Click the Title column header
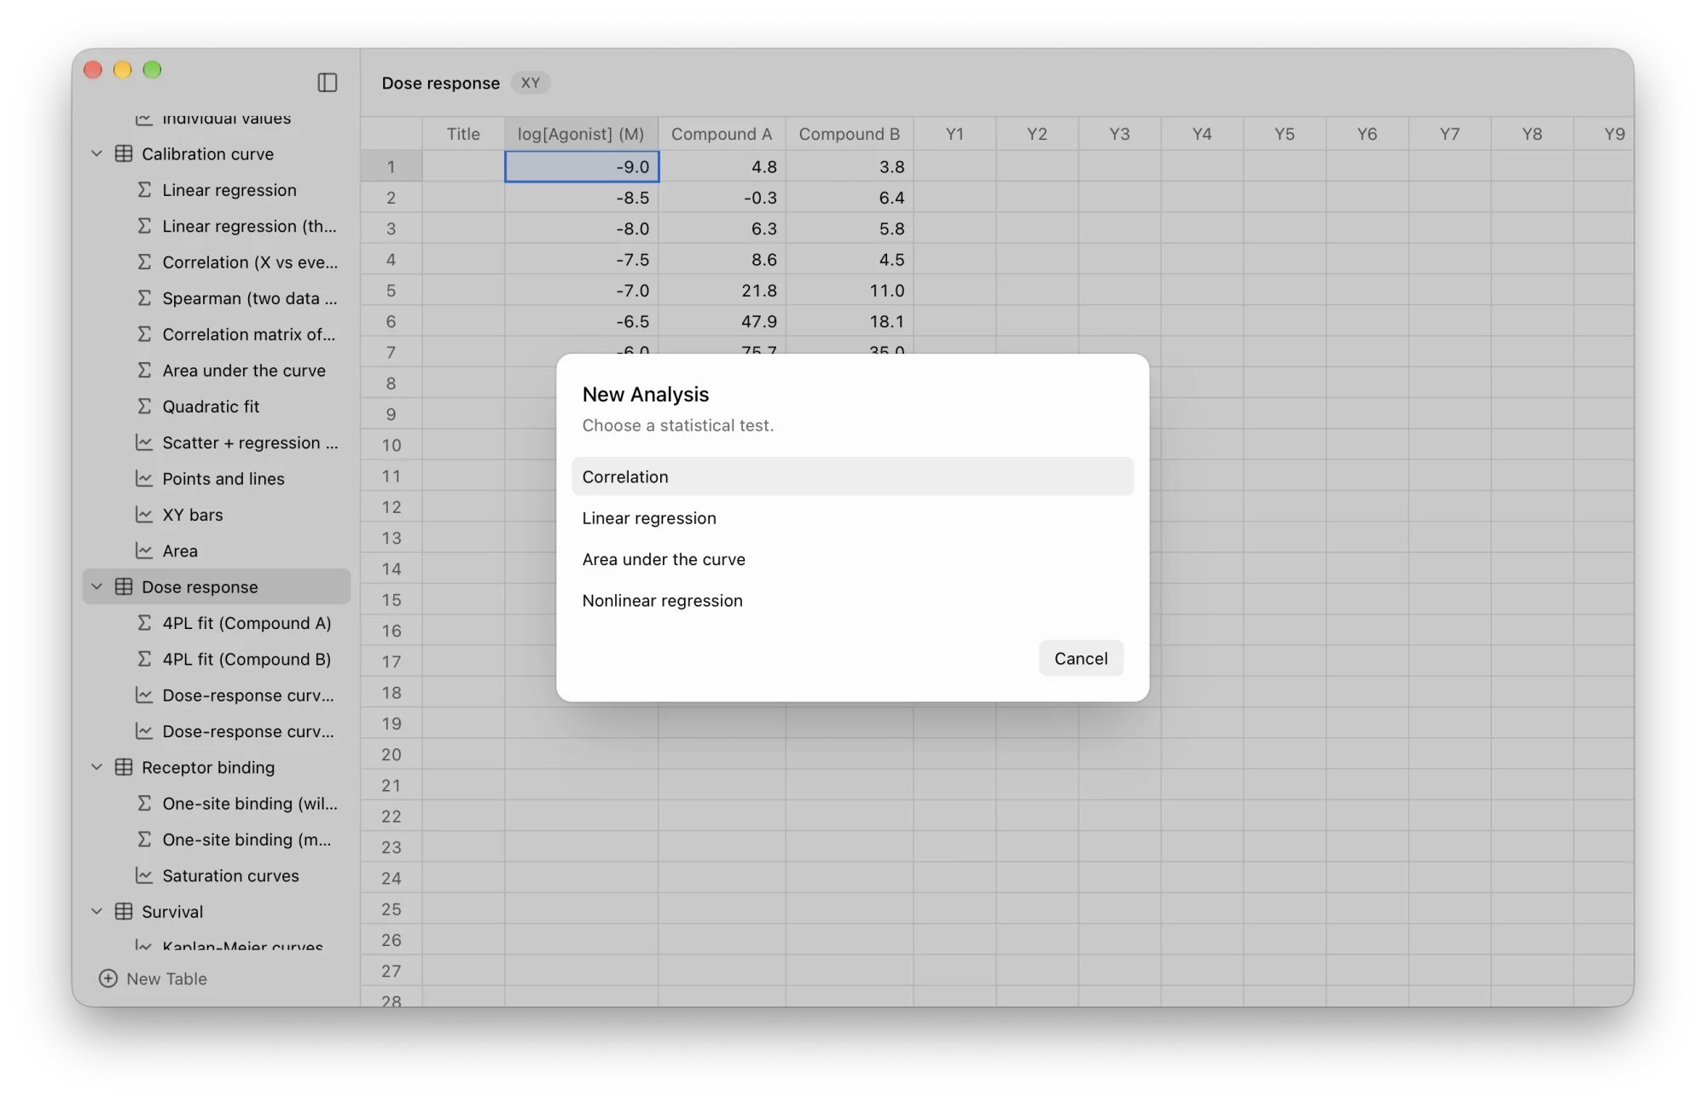The width and height of the screenshot is (1706, 1102). 463,135
